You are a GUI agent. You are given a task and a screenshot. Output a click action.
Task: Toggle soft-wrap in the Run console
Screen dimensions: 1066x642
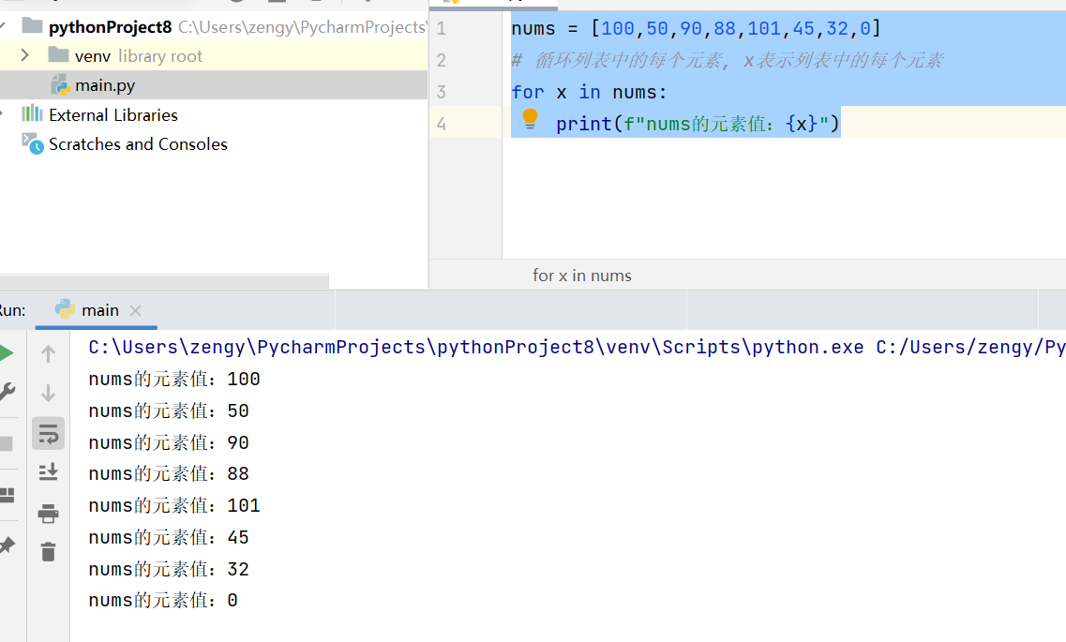pyautogui.click(x=48, y=433)
